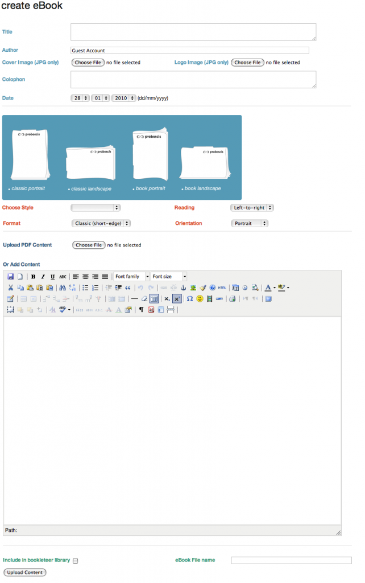Toggle the spellchecker ABC icon
Viewport: 365px width, 583px height.
tap(63, 310)
